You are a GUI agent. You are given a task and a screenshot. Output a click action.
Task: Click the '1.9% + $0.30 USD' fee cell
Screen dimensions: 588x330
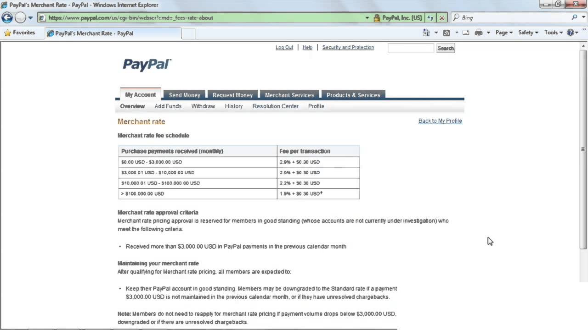click(x=318, y=194)
